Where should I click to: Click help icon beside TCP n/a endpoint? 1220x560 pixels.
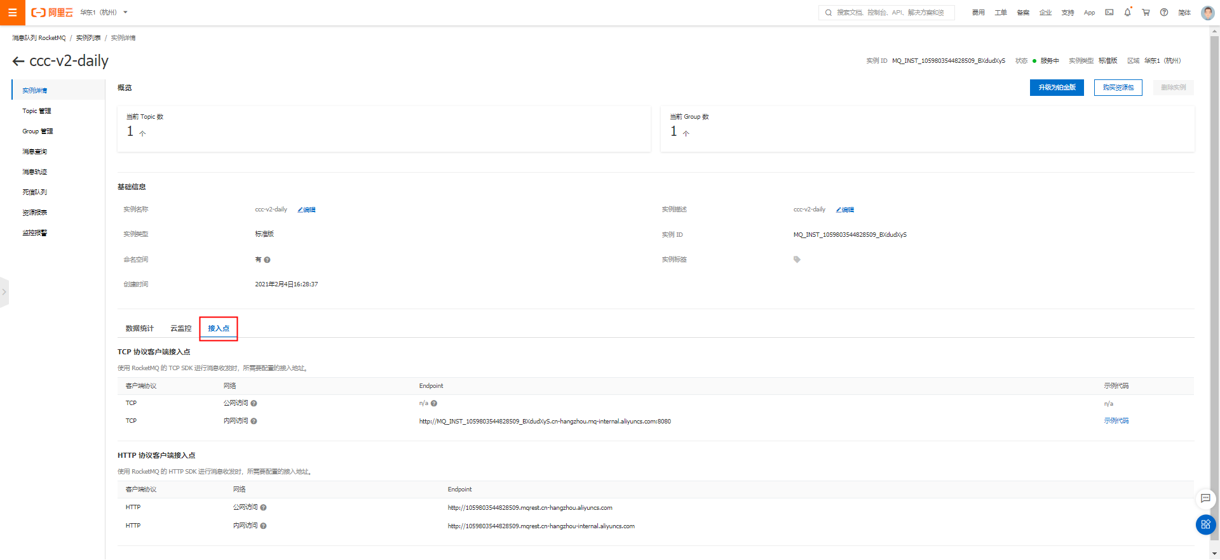point(434,403)
